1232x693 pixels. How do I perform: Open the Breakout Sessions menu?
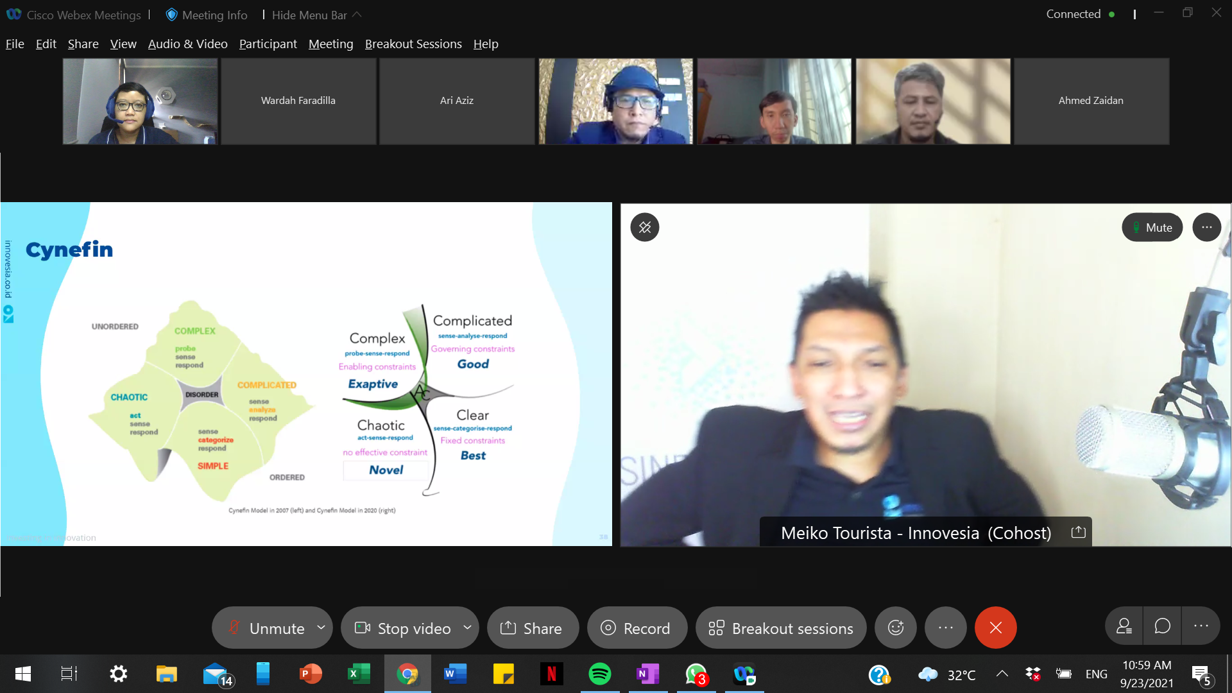coord(413,44)
